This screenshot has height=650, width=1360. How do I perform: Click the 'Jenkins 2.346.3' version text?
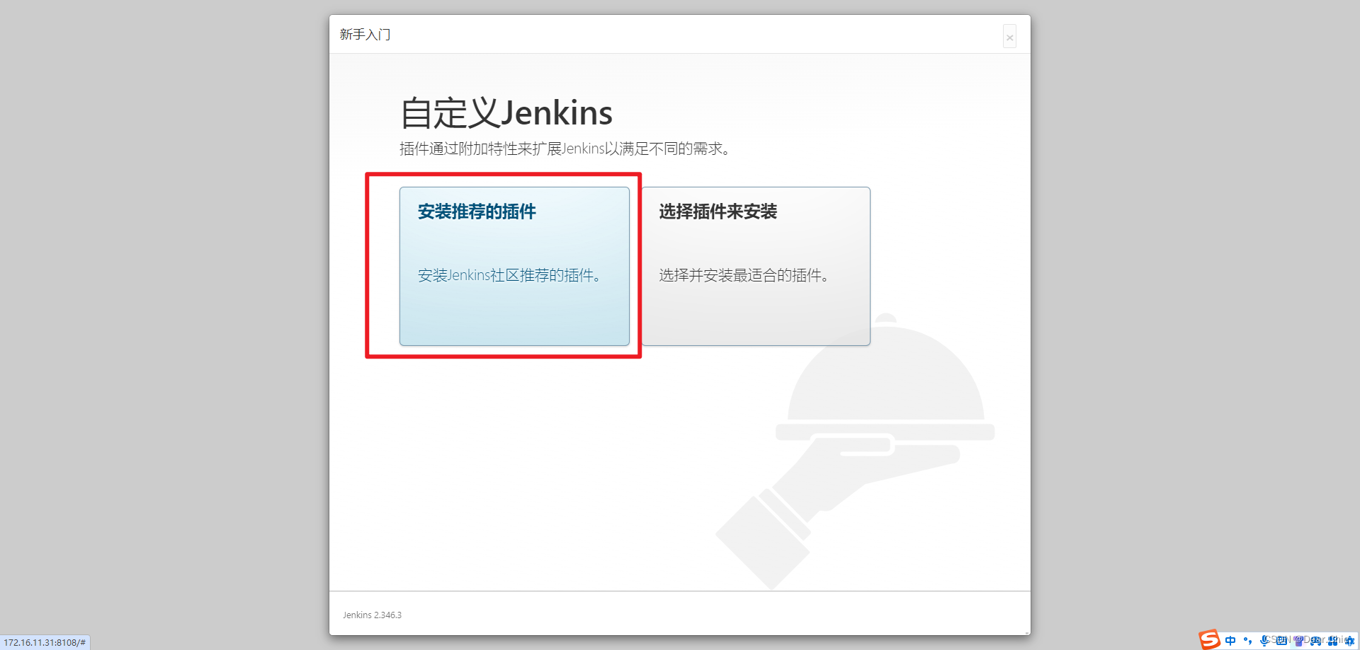[x=372, y=615]
